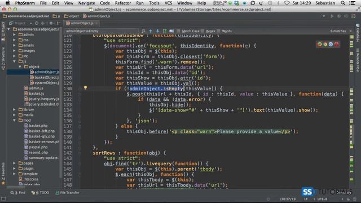Image resolution: width=361 pixels, height=203 pixels.
Task: Click the add selection for next occurrence icon
Action: 165,31
